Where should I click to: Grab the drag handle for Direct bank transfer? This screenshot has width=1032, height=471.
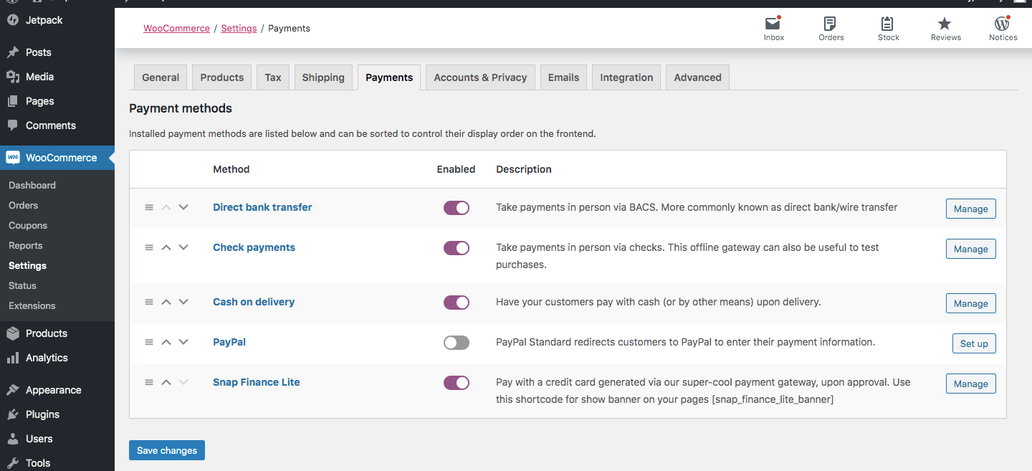(149, 207)
